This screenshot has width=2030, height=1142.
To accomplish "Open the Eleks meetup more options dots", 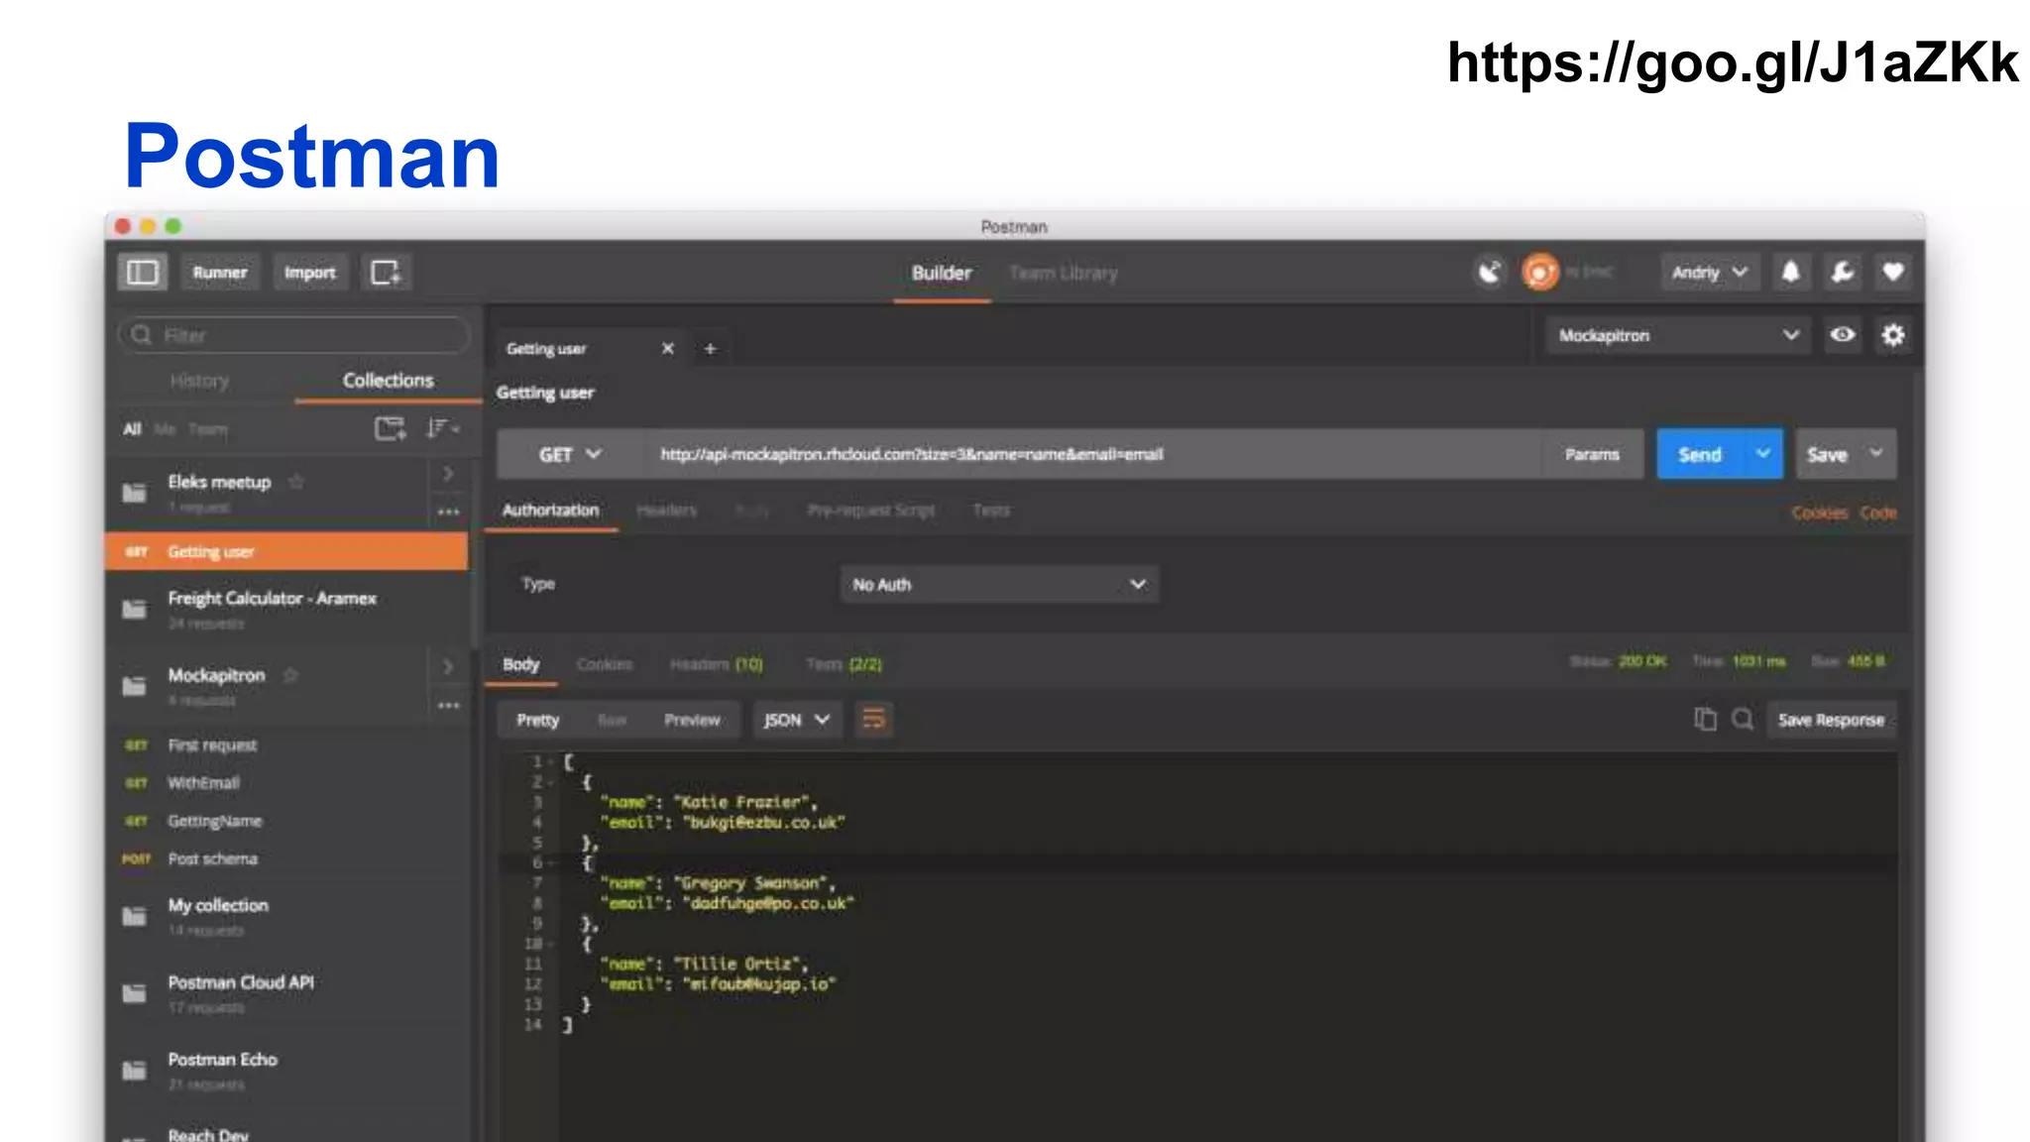I will tap(448, 513).
